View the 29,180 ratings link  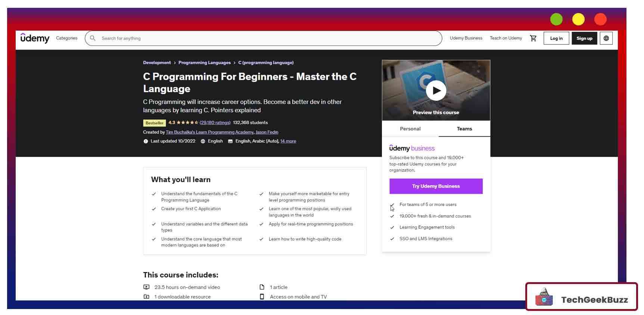click(x=215, y=122)
